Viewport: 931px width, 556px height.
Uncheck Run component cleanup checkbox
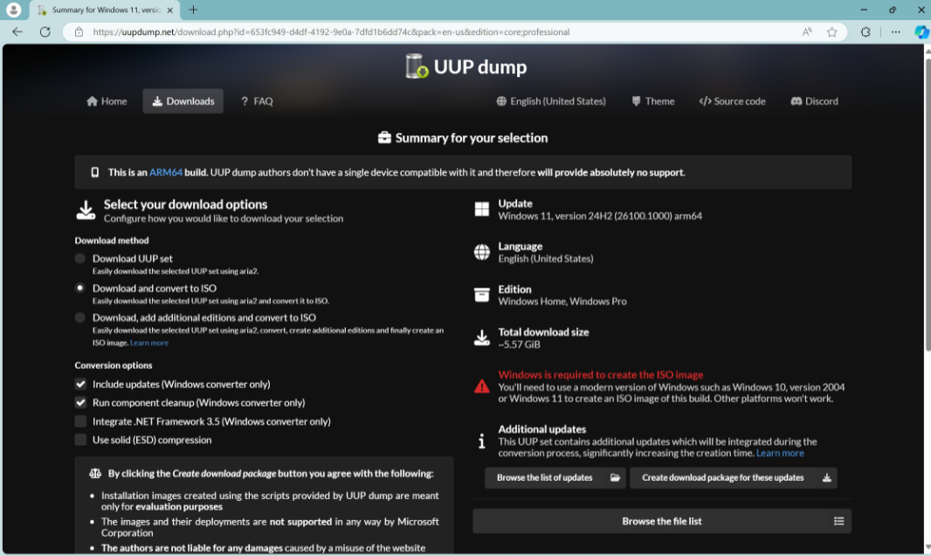80,403
